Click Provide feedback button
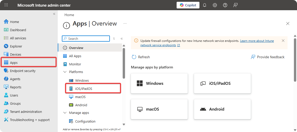Screen dimensions: 297x132 [268, 57]
